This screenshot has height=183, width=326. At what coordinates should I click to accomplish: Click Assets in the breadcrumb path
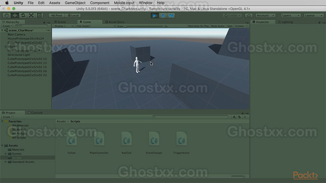click(x=61, y=121)
